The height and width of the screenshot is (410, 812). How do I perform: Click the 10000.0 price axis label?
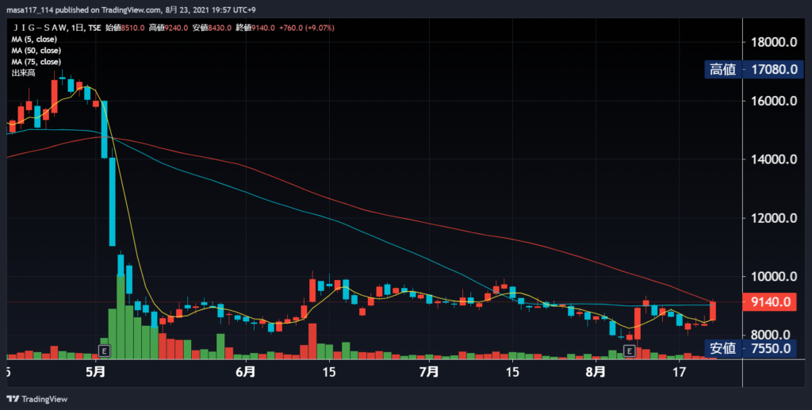click(774, 277)
